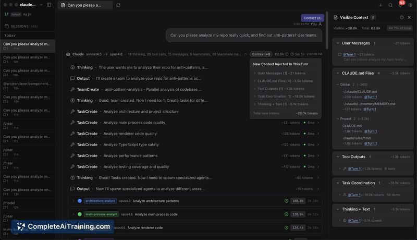Expand chevron for 'Analyze main process code quality'

point(318,123)
